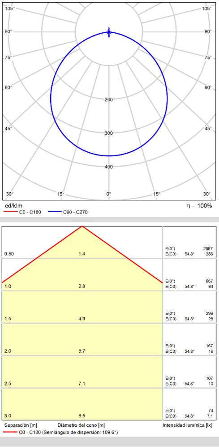The image size is (219, 447).
Task: Click the 400 ring label in polar diagram
Action: [x=109, y=167]
